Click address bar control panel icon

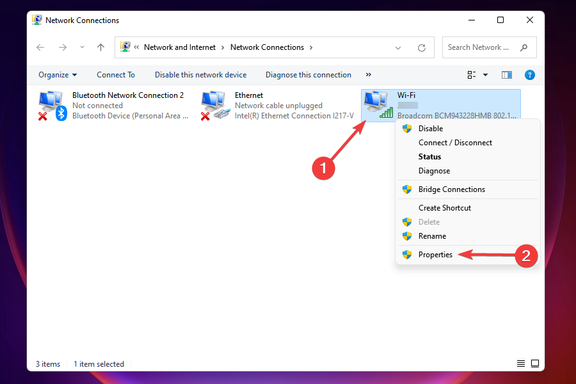125,47
